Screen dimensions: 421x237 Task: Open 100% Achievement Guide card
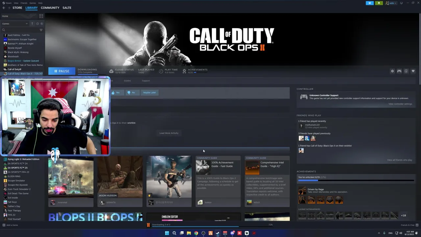pos(218,181)
